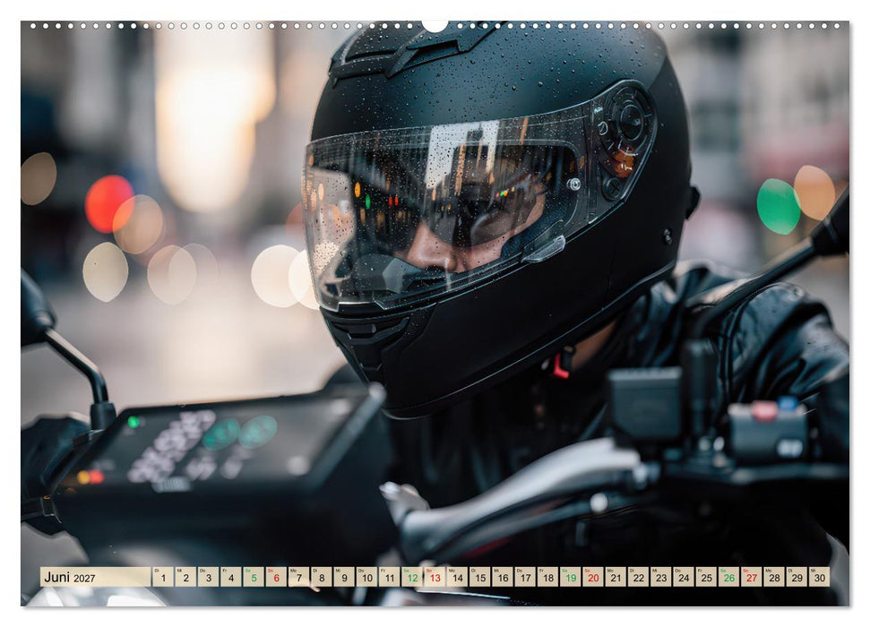Select red Sunday day 27
Viewport: 870px width, 627px height.
(752, 577)
